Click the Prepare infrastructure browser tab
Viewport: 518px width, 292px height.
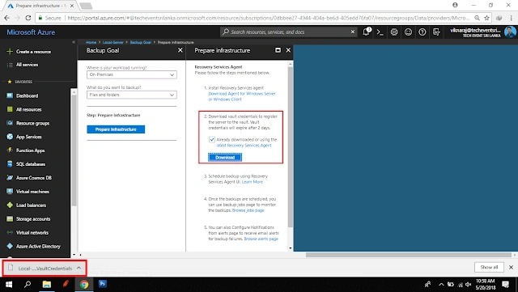40,6
